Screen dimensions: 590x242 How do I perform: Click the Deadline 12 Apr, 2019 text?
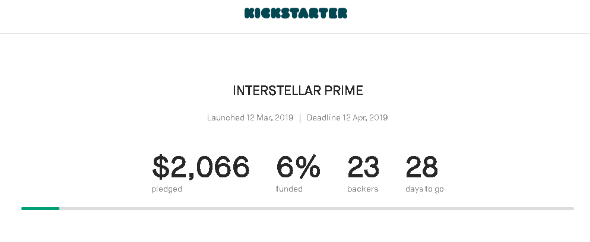pos(347,117)
